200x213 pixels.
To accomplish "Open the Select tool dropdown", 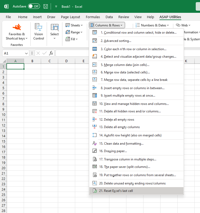I will click(55, 32).
